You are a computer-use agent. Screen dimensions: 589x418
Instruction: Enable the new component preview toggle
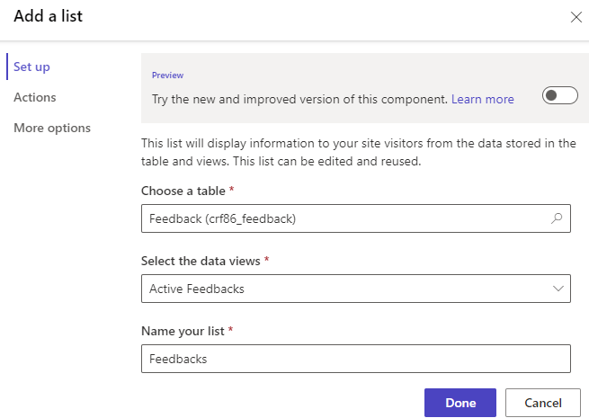(559, 96)
